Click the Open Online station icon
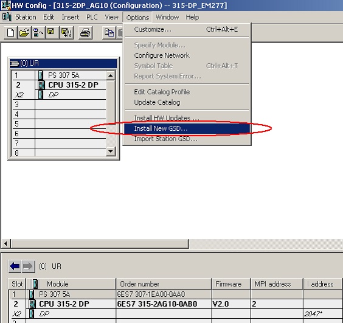The height and width of the screenshot is (323, 343). (x=38, y=33)
